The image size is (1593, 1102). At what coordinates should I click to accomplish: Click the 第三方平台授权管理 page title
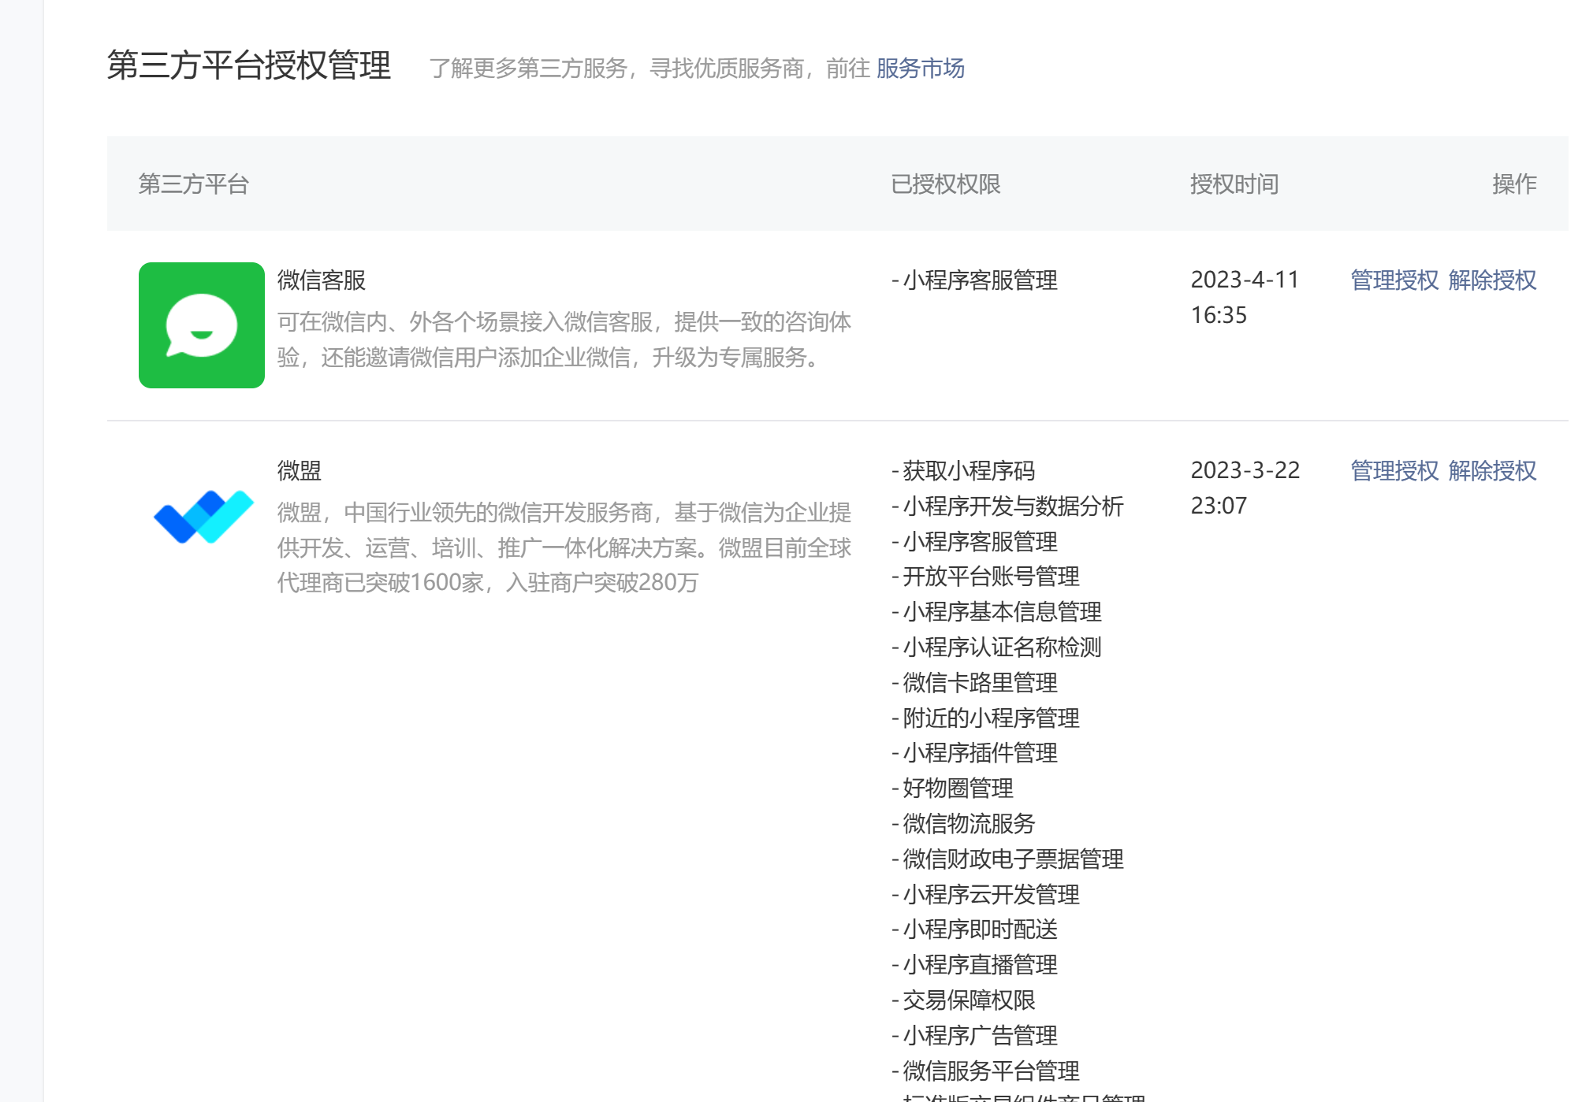[x=249, y=65]
